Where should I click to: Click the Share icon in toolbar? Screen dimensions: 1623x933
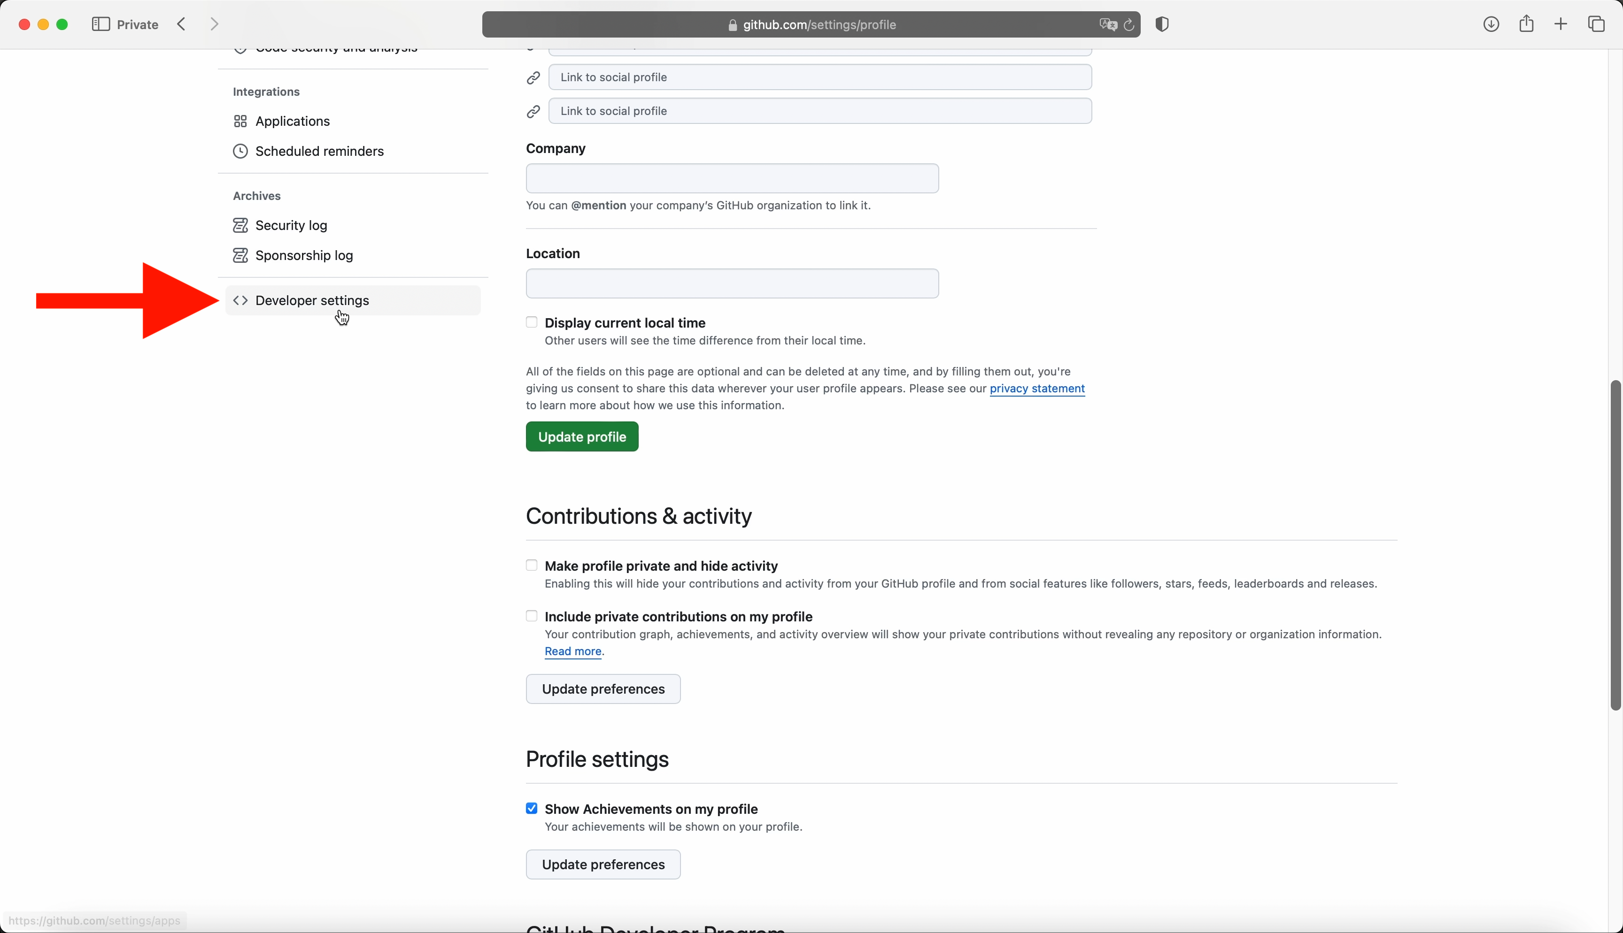[x=1526, y=24]
